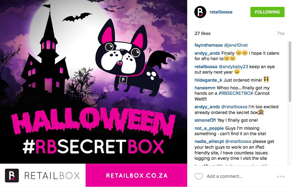This screenshot has width=292, height=187.
Task: Click the heart like icon
Action: [199, 176]
